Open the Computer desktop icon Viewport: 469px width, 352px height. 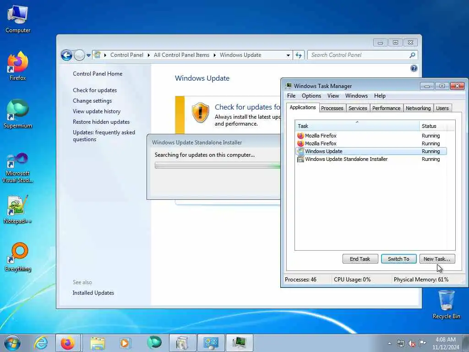pyautogui.click(x=18, y=19)
